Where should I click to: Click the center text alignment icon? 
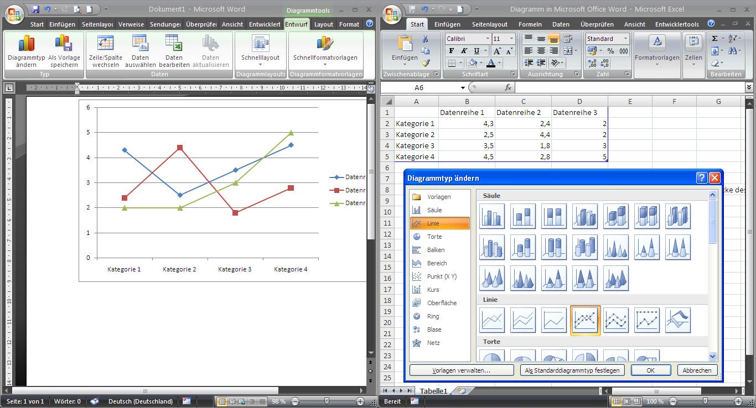pos(541,51)
